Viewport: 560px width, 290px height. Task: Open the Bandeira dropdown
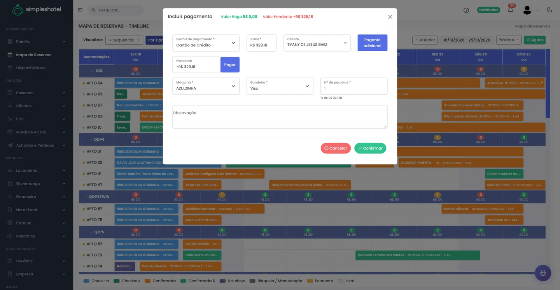tap(280, 86)
